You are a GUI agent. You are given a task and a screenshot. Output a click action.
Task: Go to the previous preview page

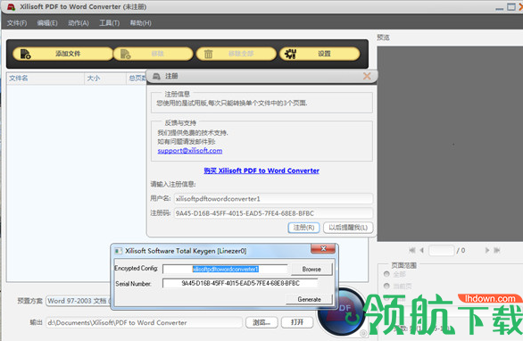tap(422, 250)
